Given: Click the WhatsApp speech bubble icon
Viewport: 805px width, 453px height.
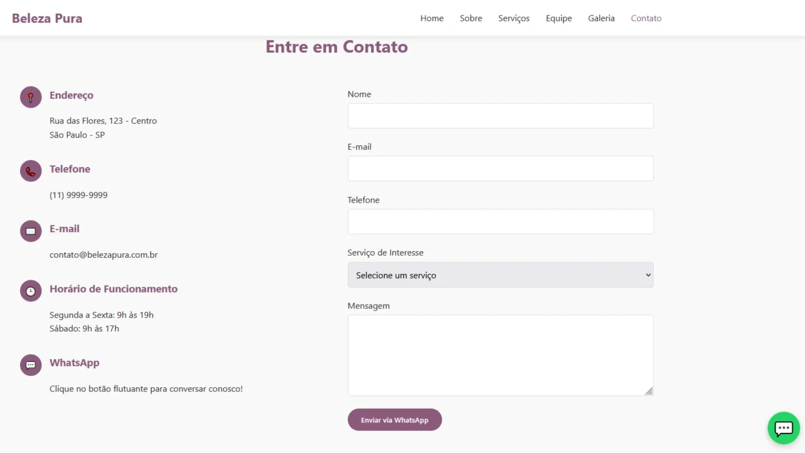Looking at the screenshot, I should (30, 365).
